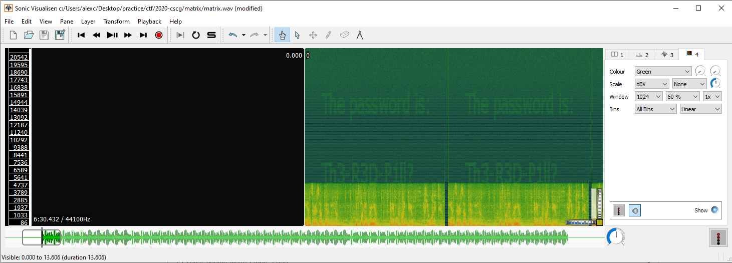Click the reset zoom square in spectrogram corner
This screenshot has height=263, width=732.
[x=599, y=222]
